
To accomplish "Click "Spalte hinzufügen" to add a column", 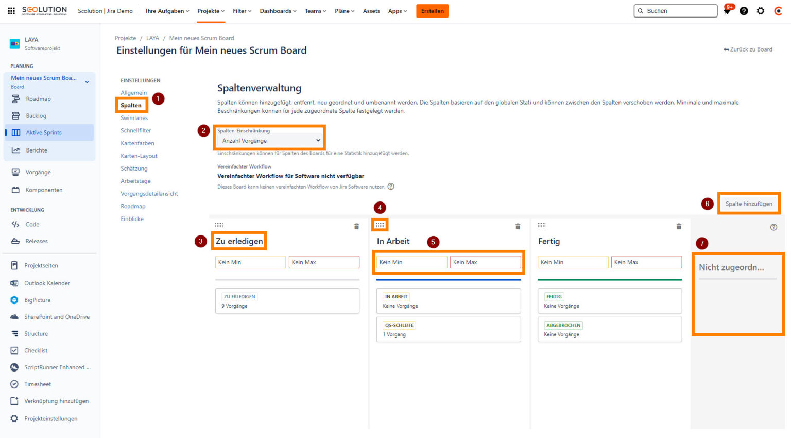I will (x=749, y=204).
